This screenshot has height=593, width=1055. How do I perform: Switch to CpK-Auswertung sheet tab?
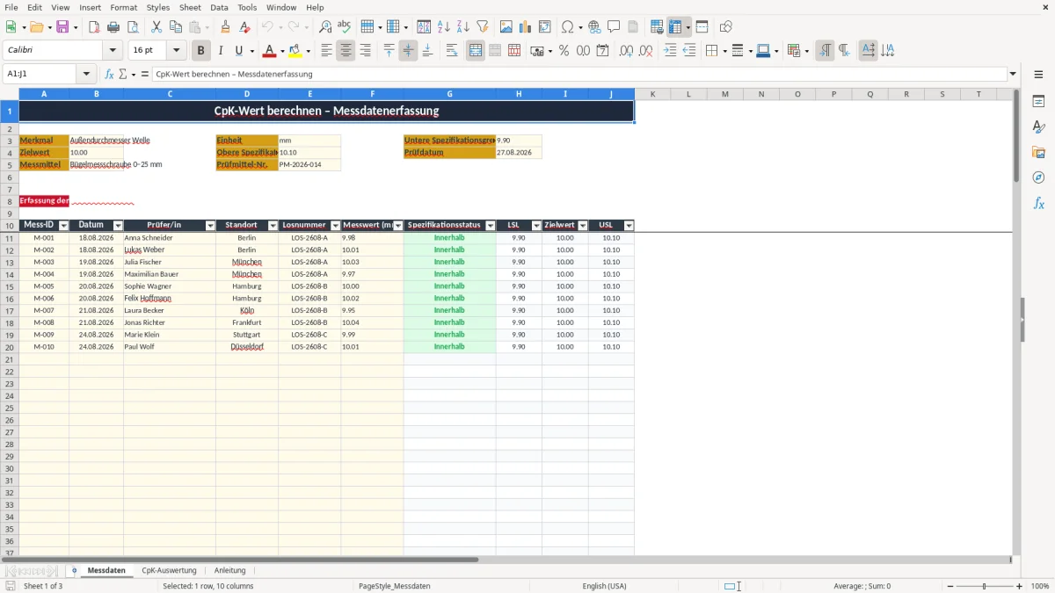tap(169, 570)
